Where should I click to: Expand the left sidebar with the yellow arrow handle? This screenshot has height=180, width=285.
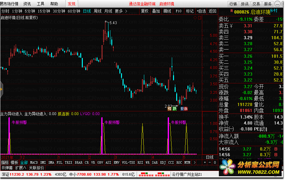(2, 89)
